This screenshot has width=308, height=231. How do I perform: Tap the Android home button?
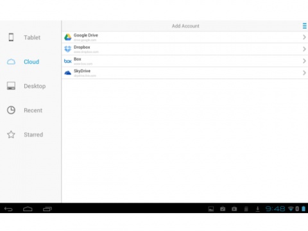pyautogui.click(x=28, y=209)
